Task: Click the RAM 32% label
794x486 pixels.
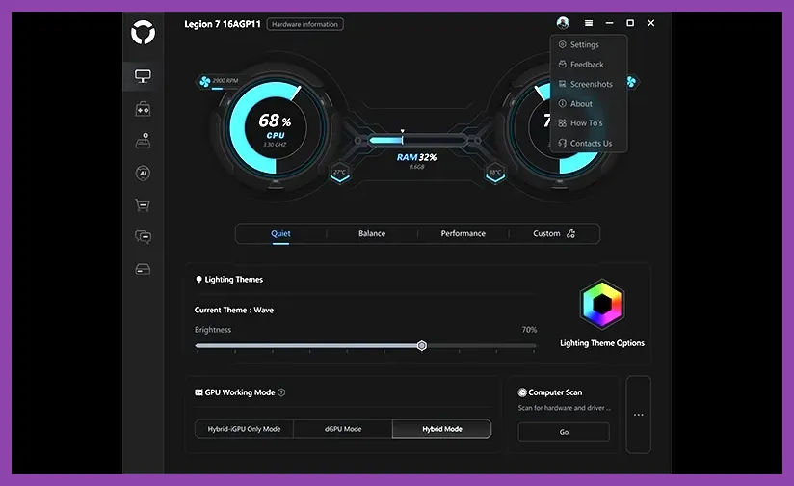Action: pyautogui.click(x=416, y=157)
